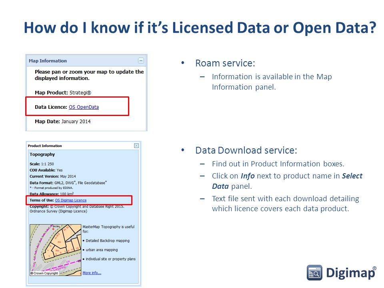Select the 'Map Product: Strategi®' text
This screenshot has width=384, height=288.
63,92
